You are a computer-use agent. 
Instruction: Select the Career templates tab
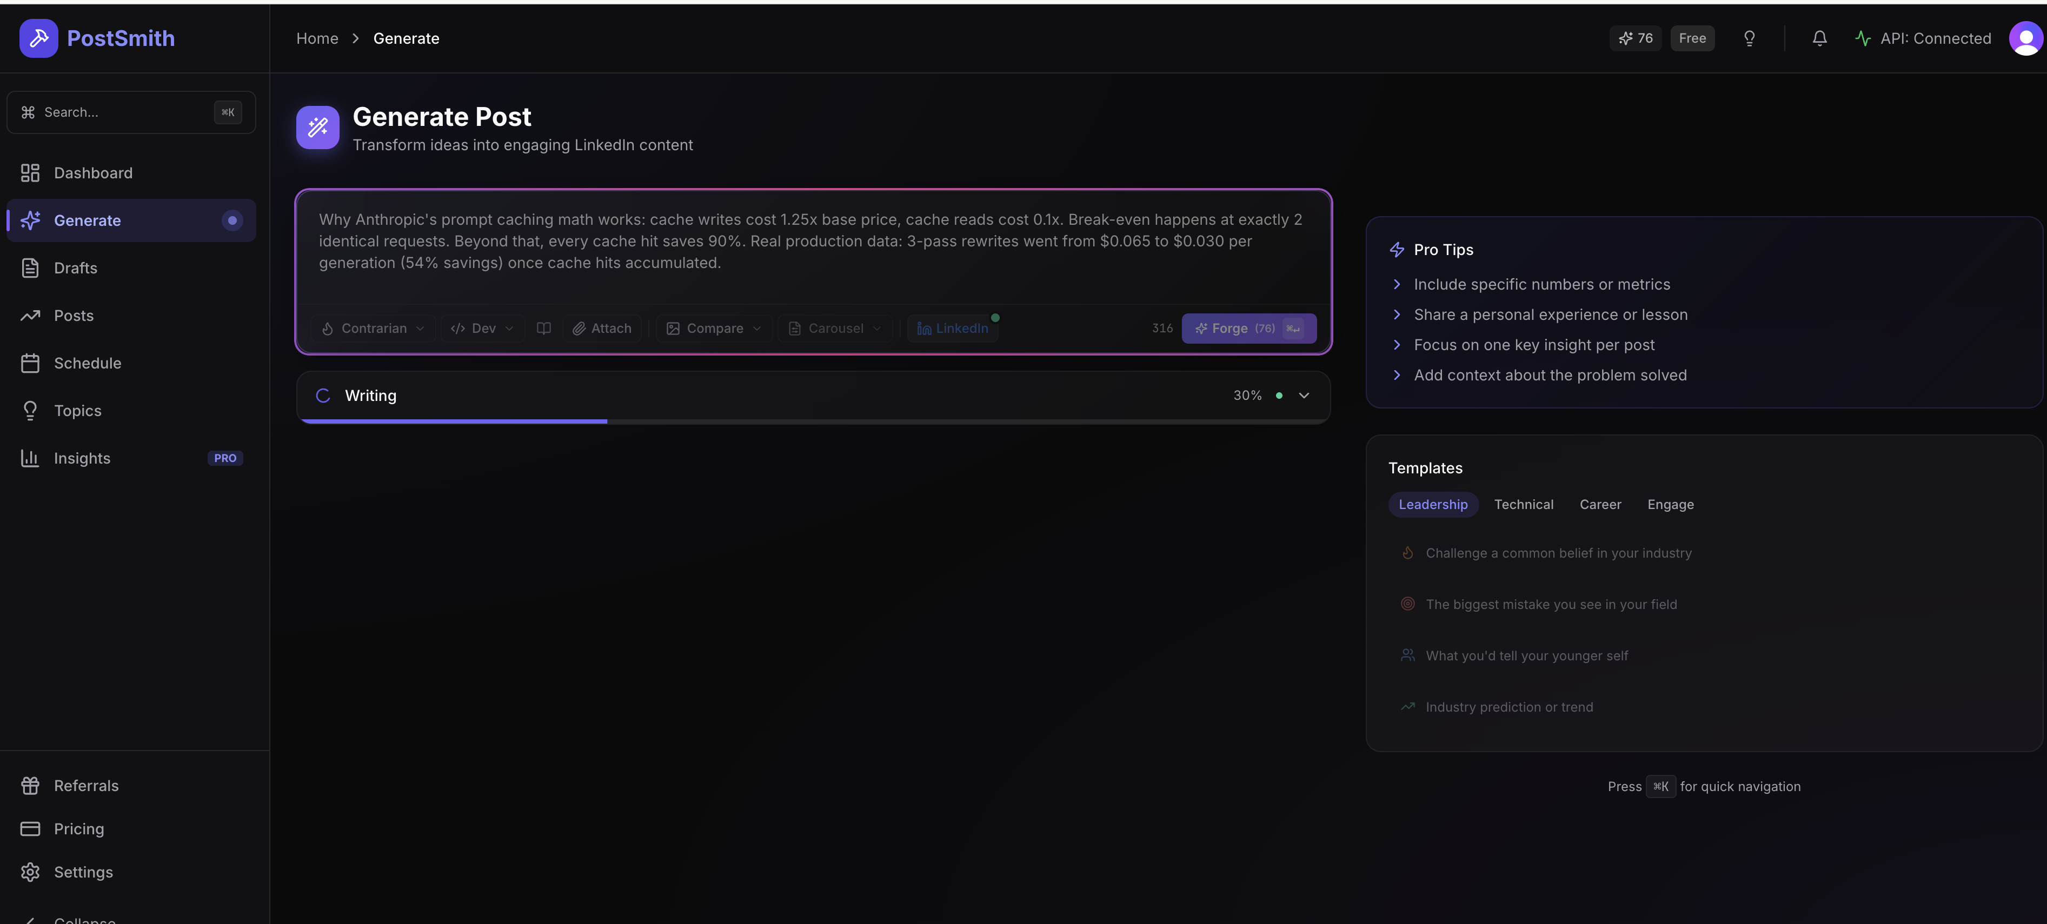(1600, 505)
